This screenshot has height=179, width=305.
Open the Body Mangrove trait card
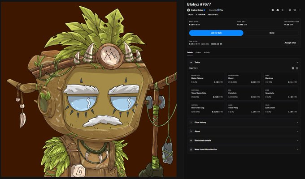pyautogui.click(x=281, y=79)
